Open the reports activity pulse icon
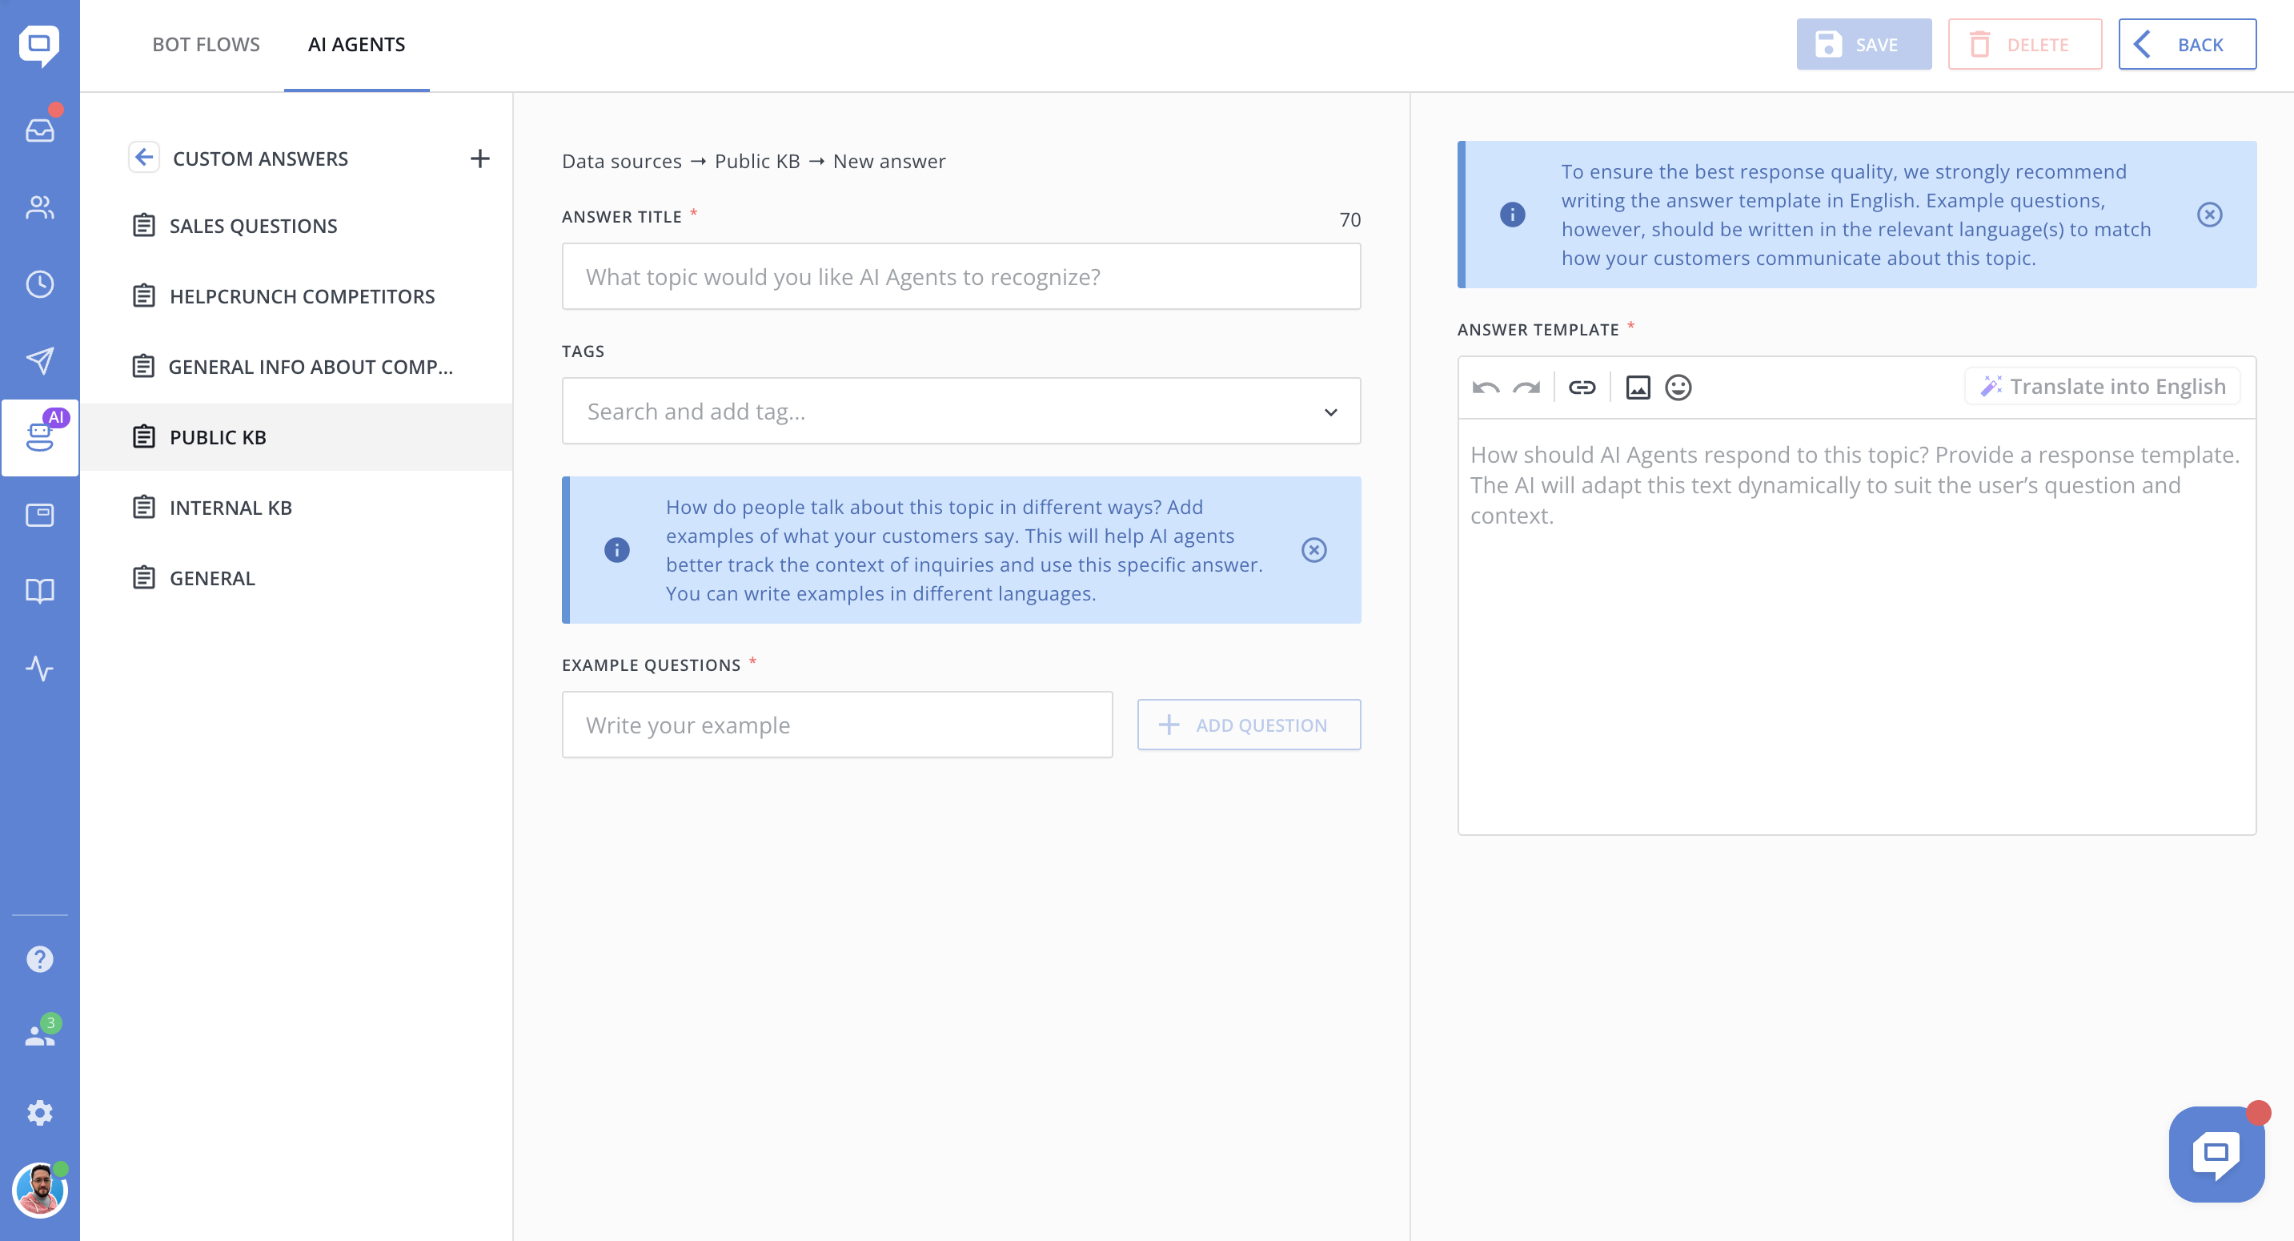The height and width of the screenshot is (1241, 2294). click(x=39, y=669)
